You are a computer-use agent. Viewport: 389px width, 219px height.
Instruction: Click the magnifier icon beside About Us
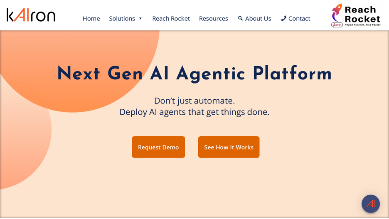240,18
